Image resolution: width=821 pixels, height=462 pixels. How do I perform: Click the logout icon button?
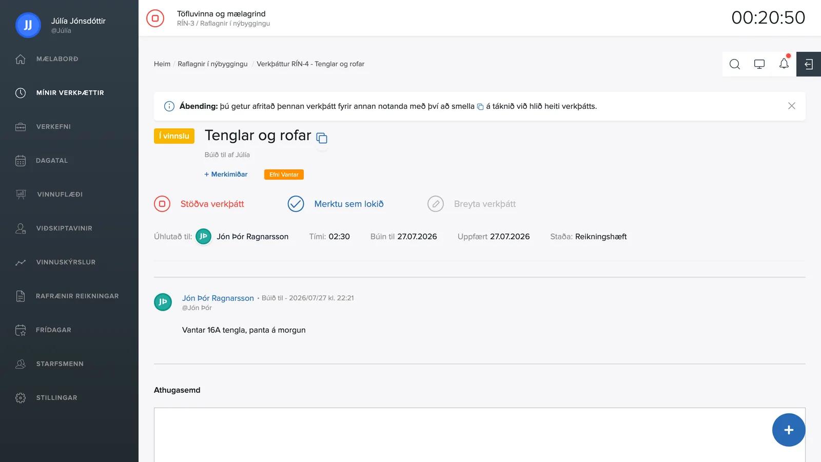tap(809, 64)
